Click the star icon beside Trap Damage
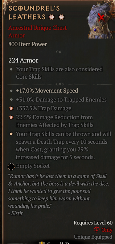This screenshot has height=244, width=115. (x=11, y=108)
